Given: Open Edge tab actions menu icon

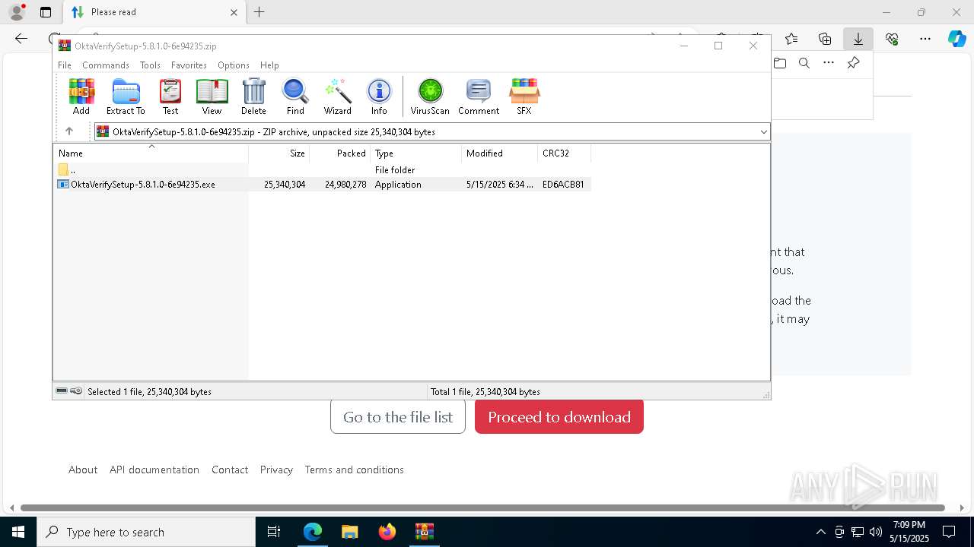Looking at the screenshot, I should point(46,12).
